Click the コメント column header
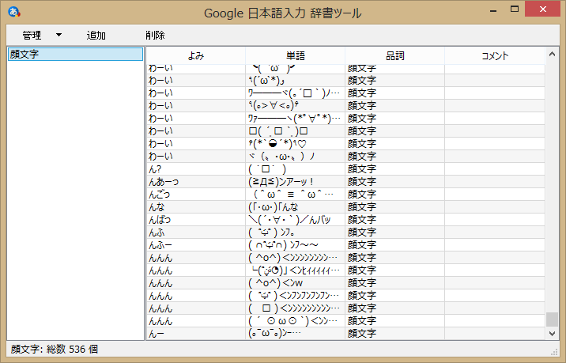 point(494,56)
